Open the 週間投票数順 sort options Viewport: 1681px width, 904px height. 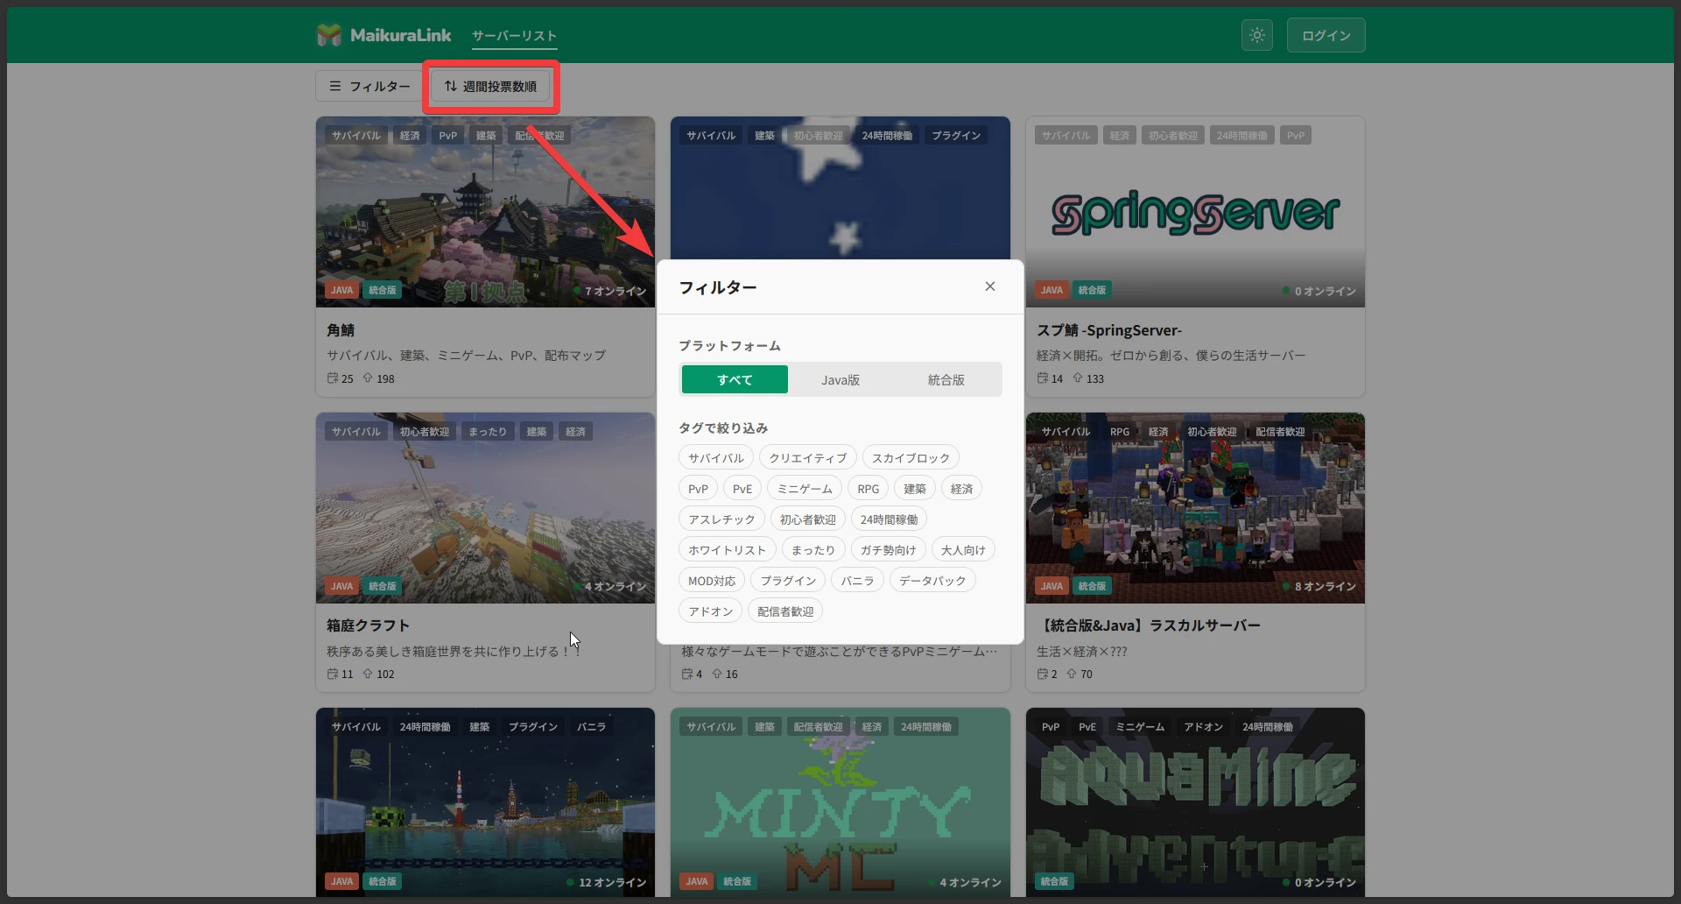[x=491, y=86]
